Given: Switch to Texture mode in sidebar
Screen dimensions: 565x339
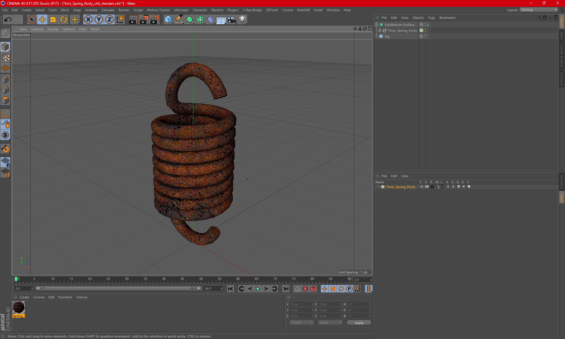Looking at the screenshot, I should click(5, 57).
